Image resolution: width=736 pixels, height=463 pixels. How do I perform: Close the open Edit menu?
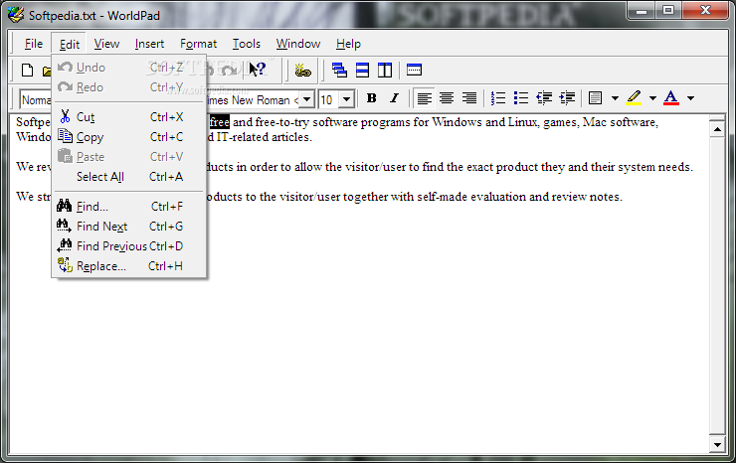click(69, 44)
